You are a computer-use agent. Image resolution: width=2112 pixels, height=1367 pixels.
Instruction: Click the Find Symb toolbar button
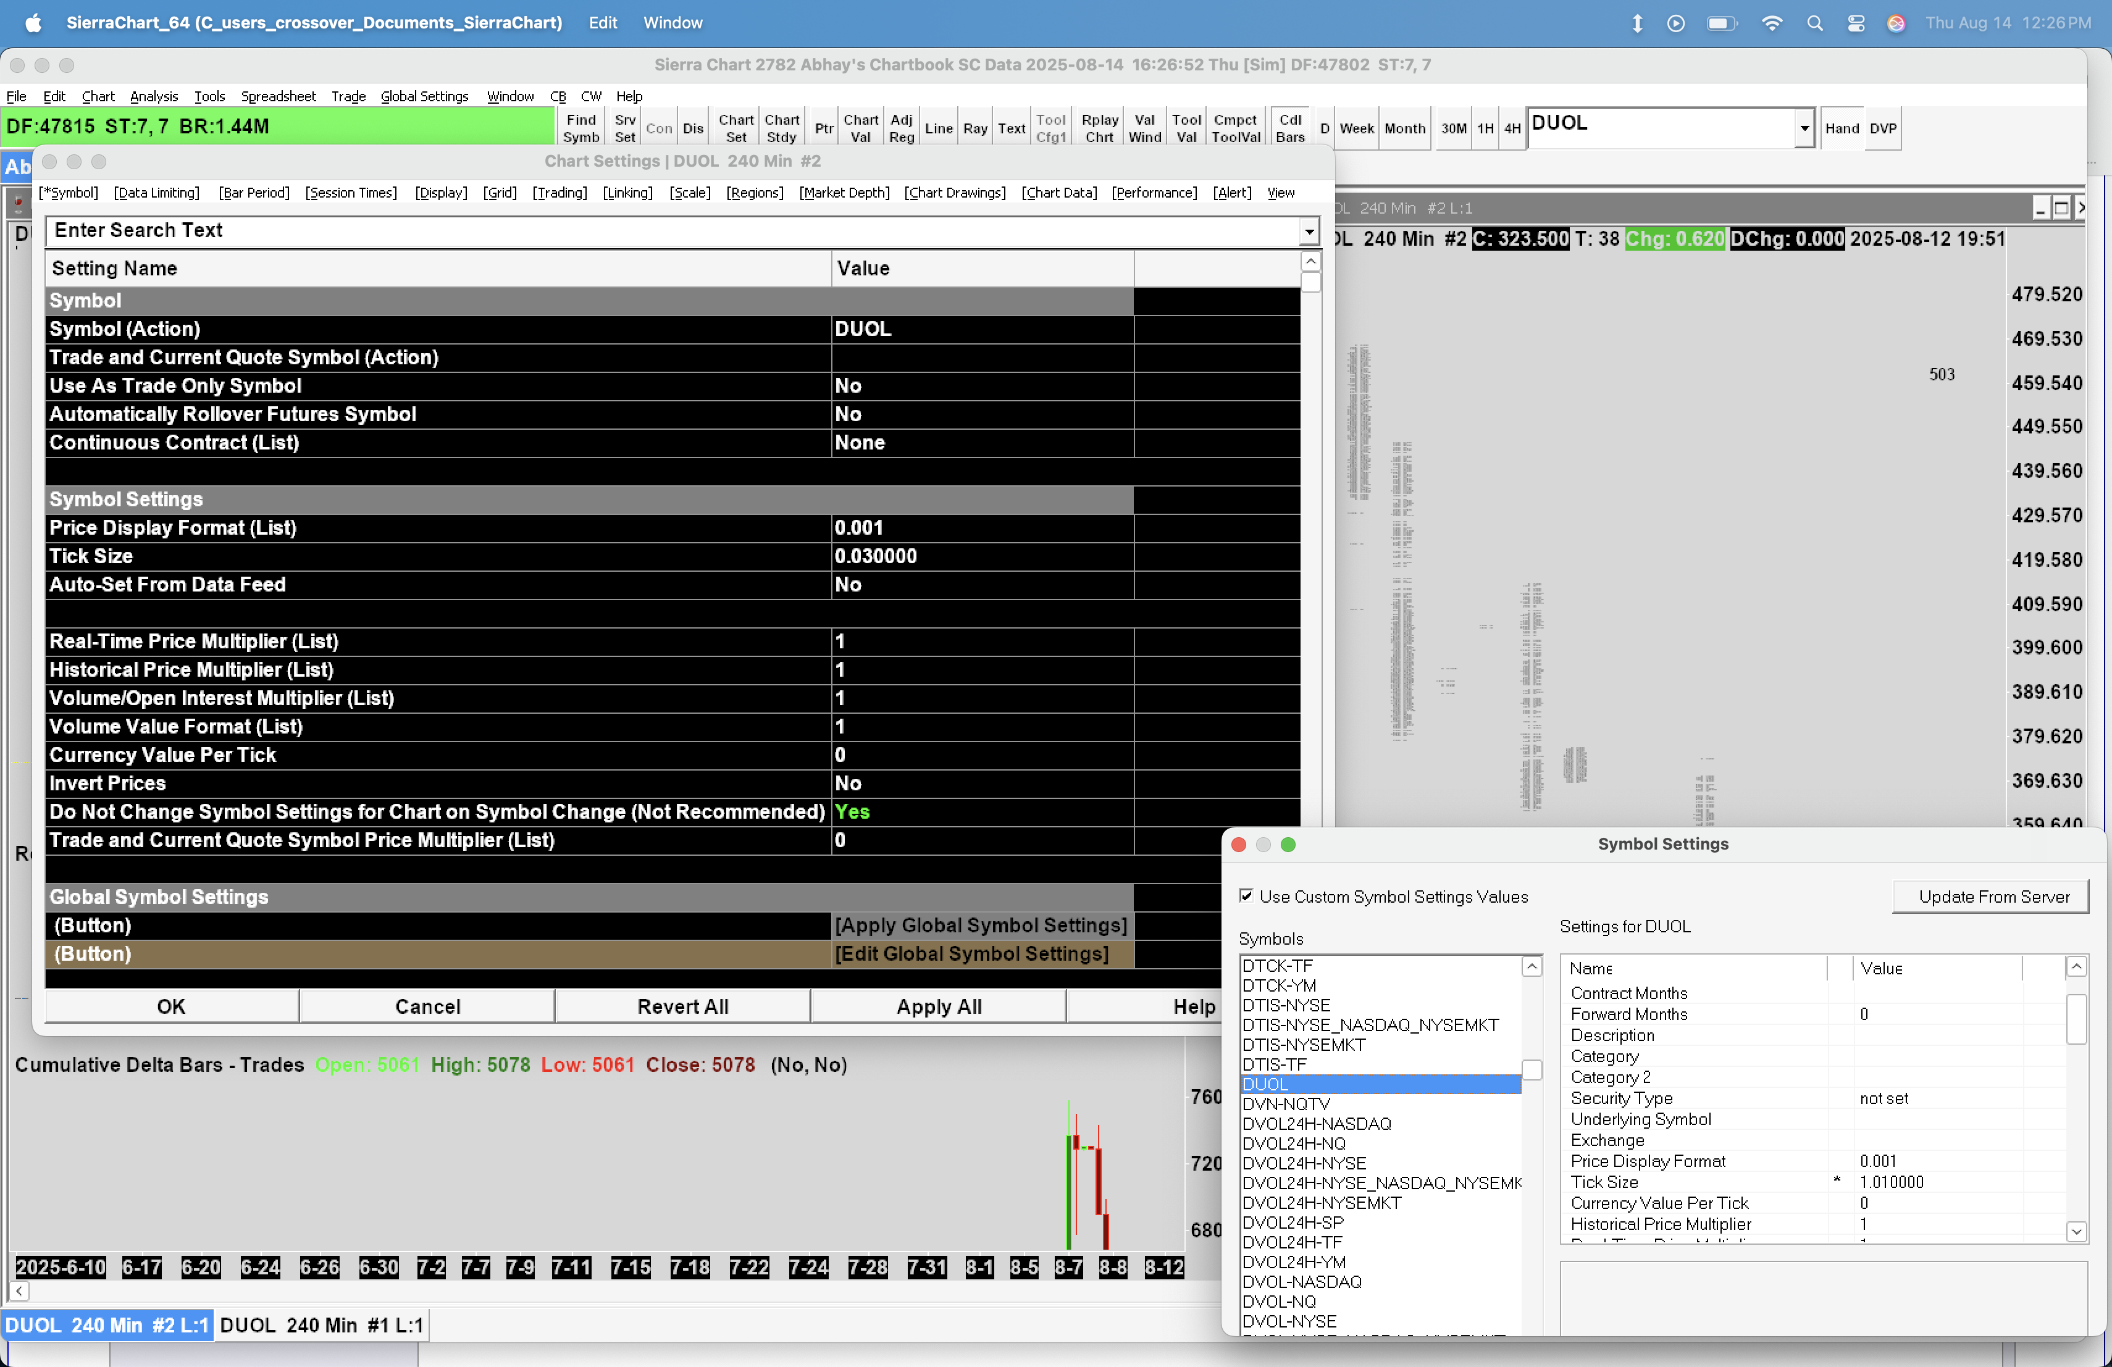click(580, 128)
